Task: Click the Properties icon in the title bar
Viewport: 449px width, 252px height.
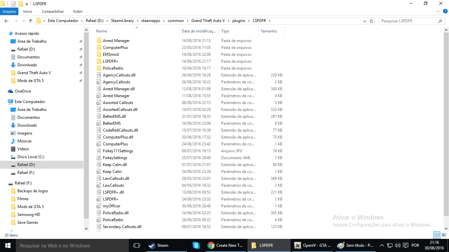Action: coord(13,4)
